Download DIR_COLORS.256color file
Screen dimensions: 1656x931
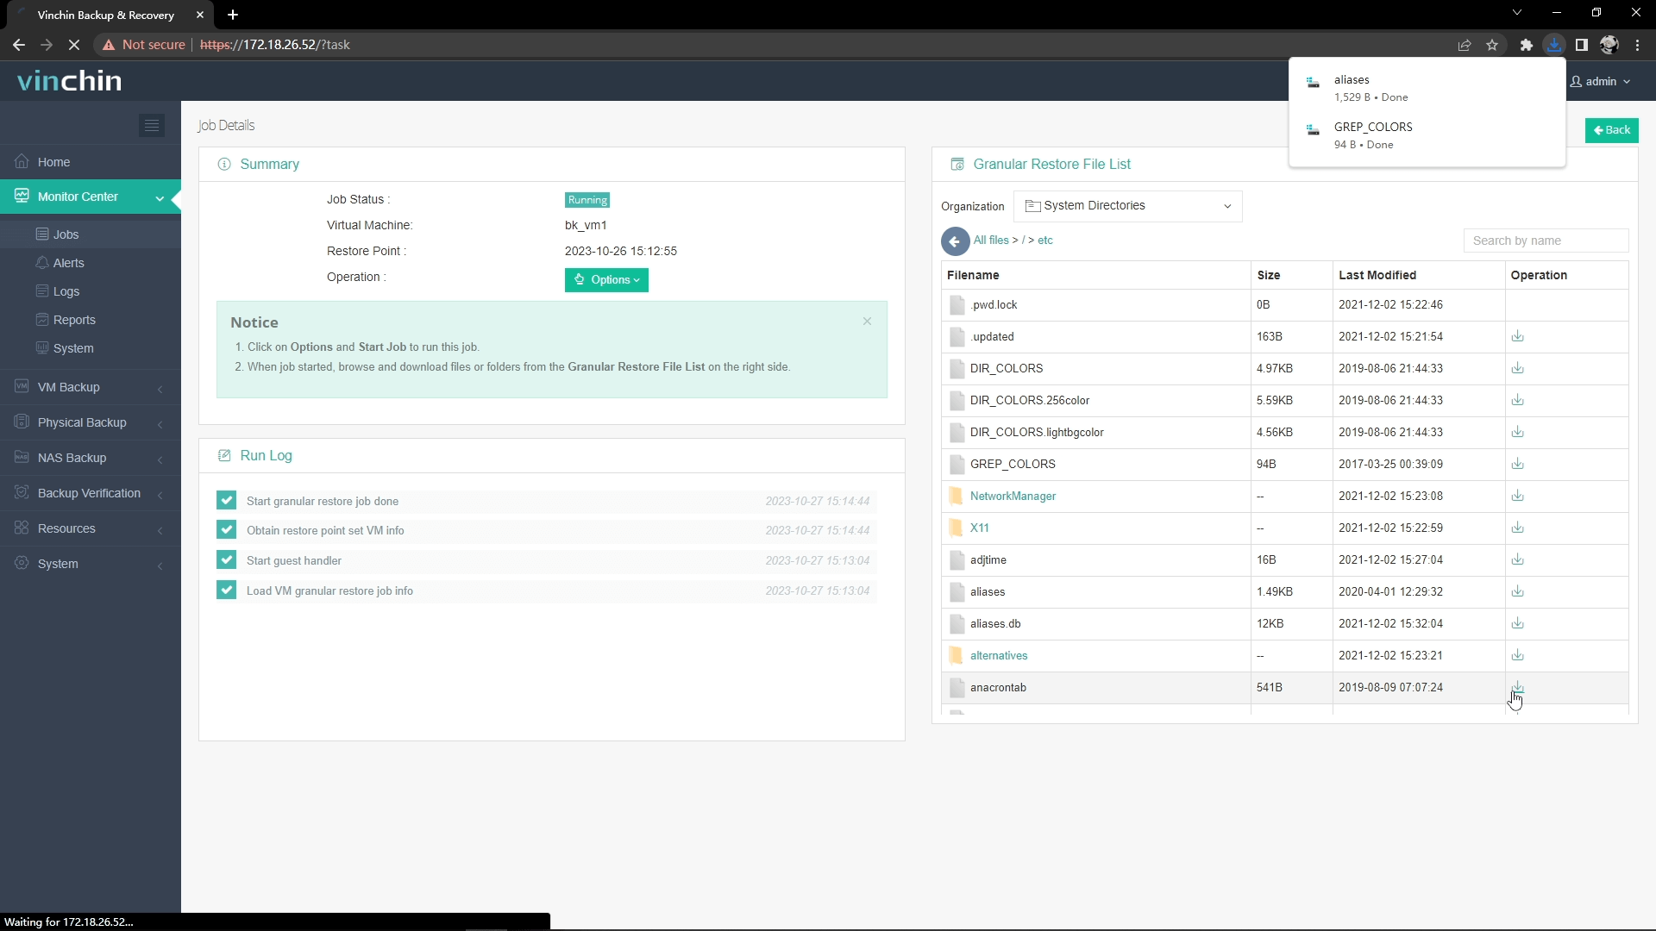pos(1518,400)
